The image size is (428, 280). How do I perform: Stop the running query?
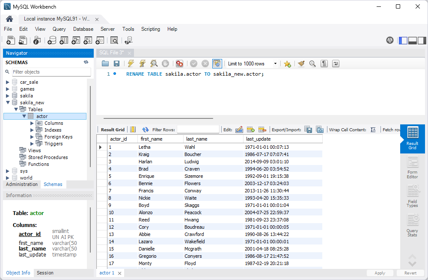point(165,64)
